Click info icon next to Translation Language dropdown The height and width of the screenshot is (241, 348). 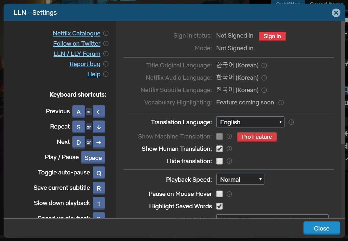[x=291, y=122]
